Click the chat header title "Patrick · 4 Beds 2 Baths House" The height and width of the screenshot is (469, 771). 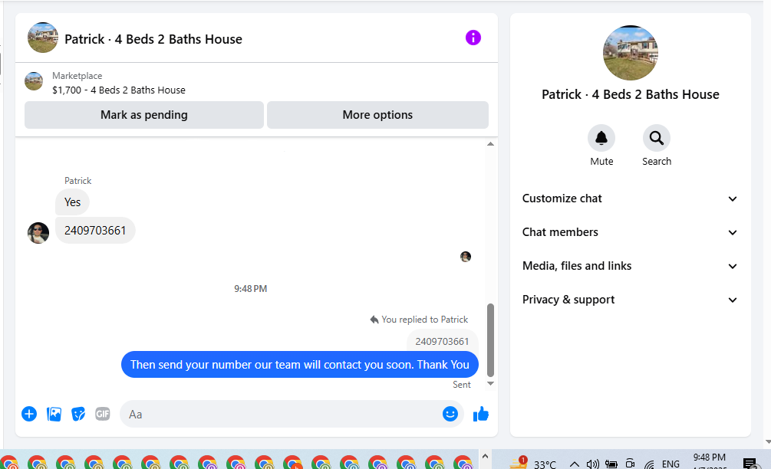[153, 39]
